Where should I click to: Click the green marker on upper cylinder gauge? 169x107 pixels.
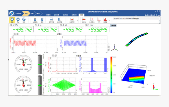pos(40,64)
